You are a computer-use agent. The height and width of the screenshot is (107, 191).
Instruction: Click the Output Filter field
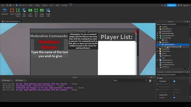pyautogui.click(x=130, y=81)
